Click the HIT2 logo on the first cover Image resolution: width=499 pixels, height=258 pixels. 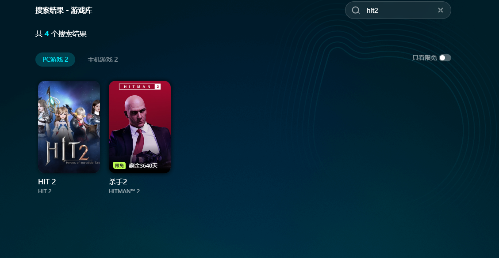point(69,153)
